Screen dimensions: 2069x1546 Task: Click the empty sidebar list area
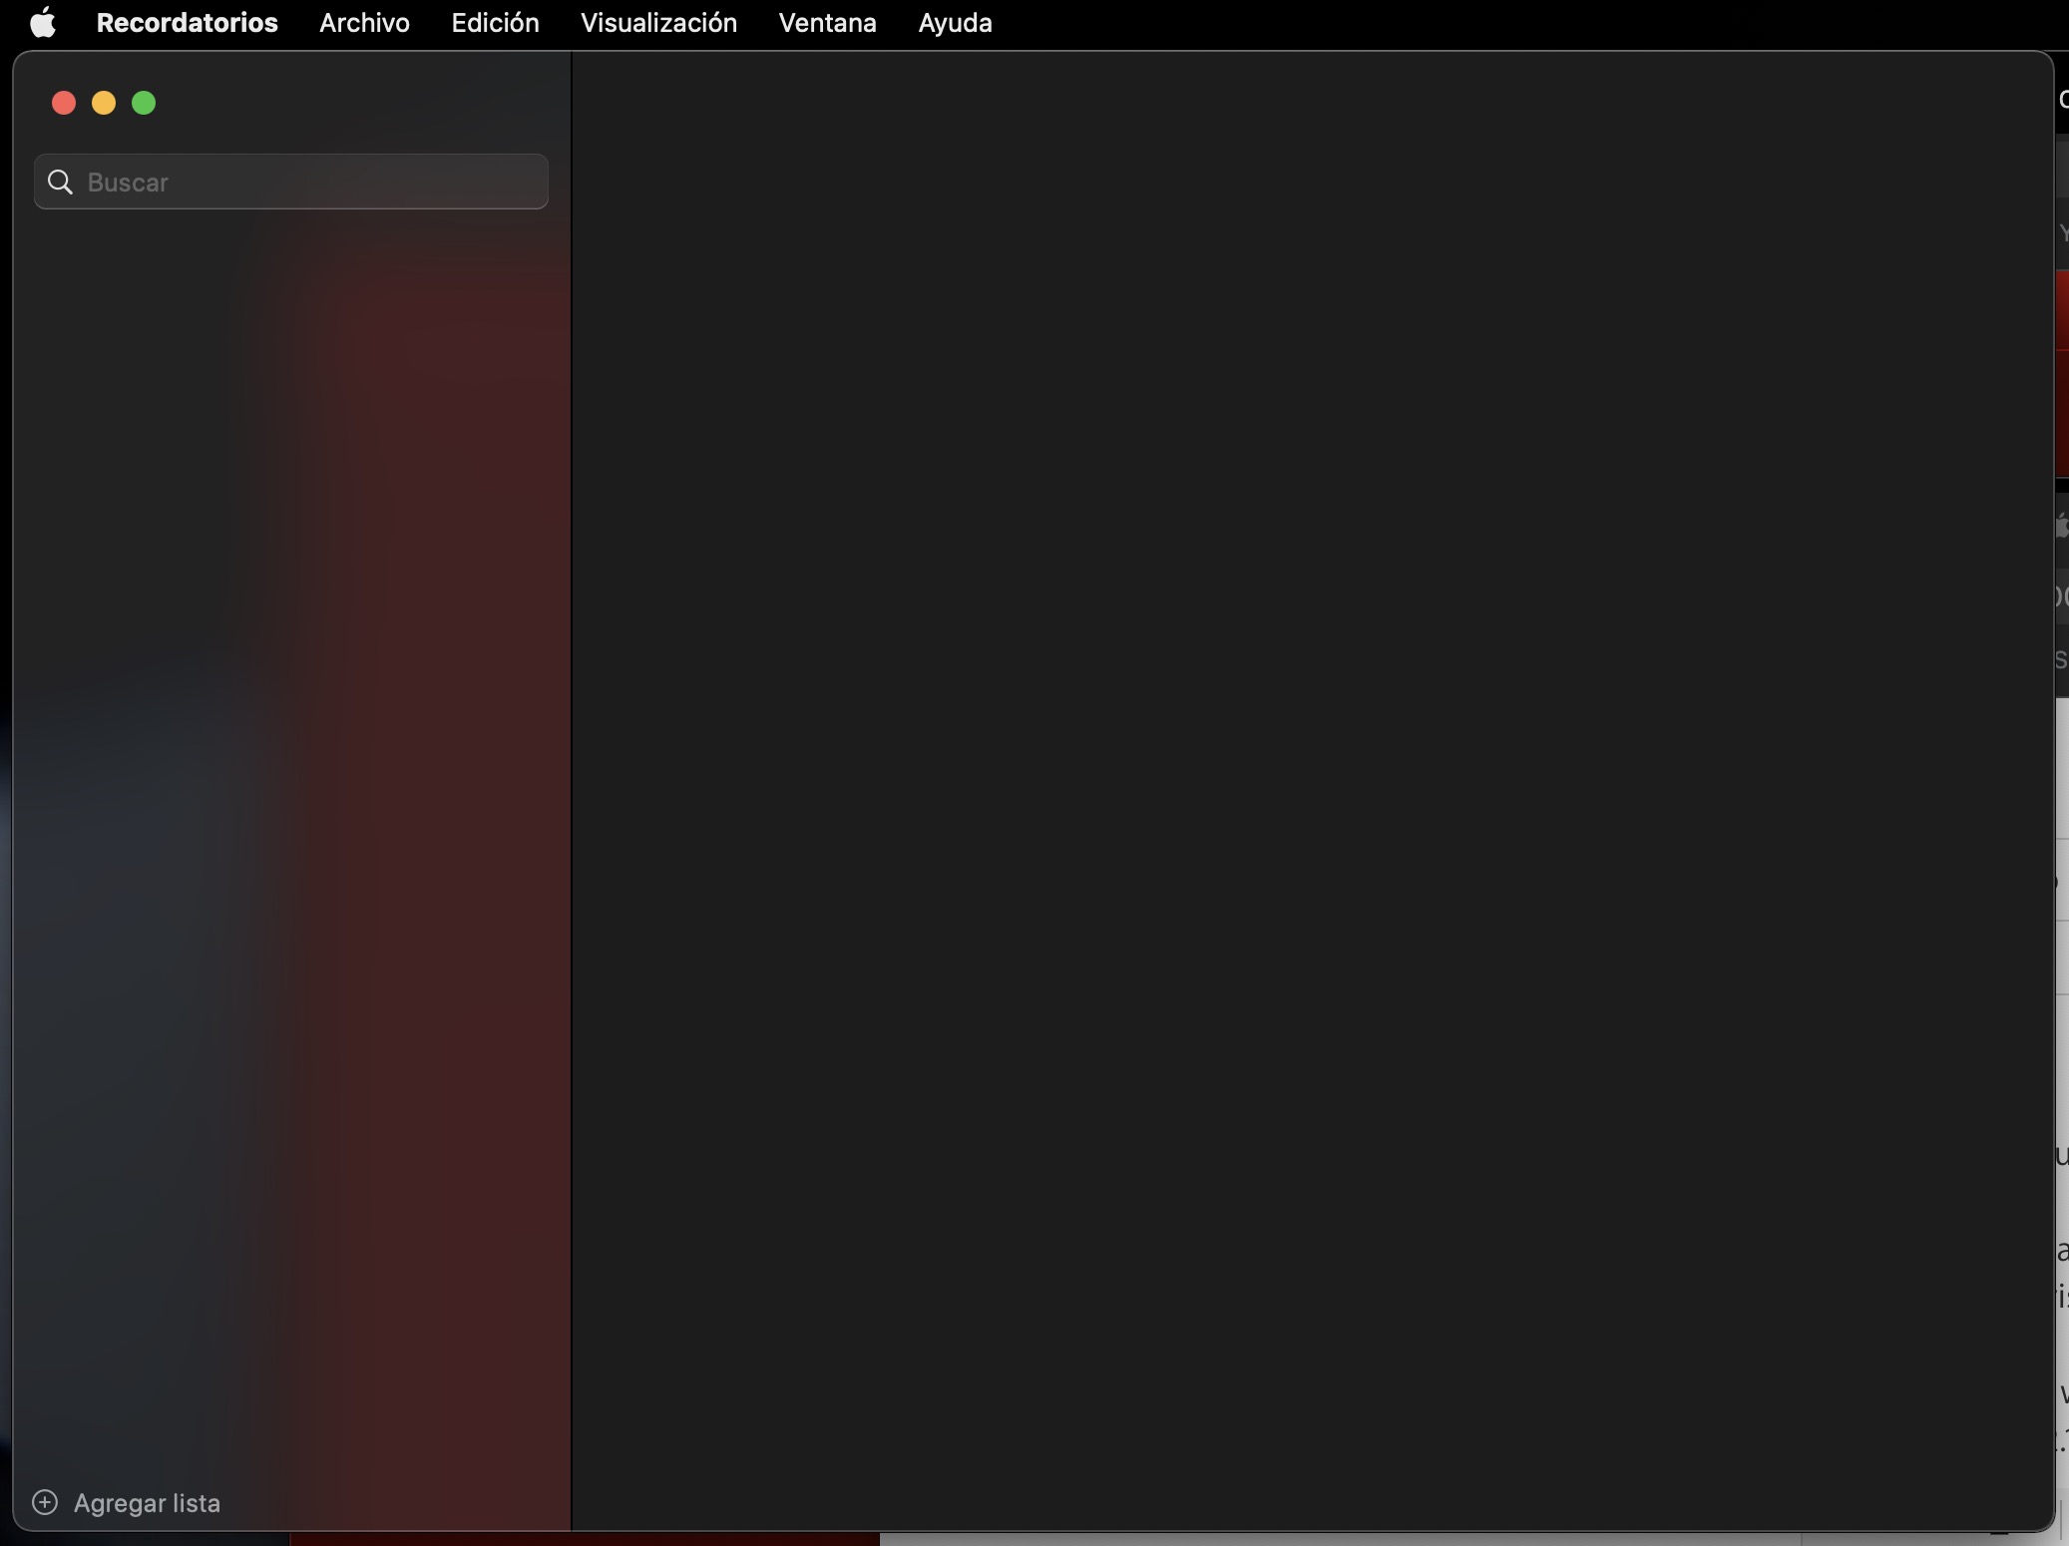tap(289, 798)
